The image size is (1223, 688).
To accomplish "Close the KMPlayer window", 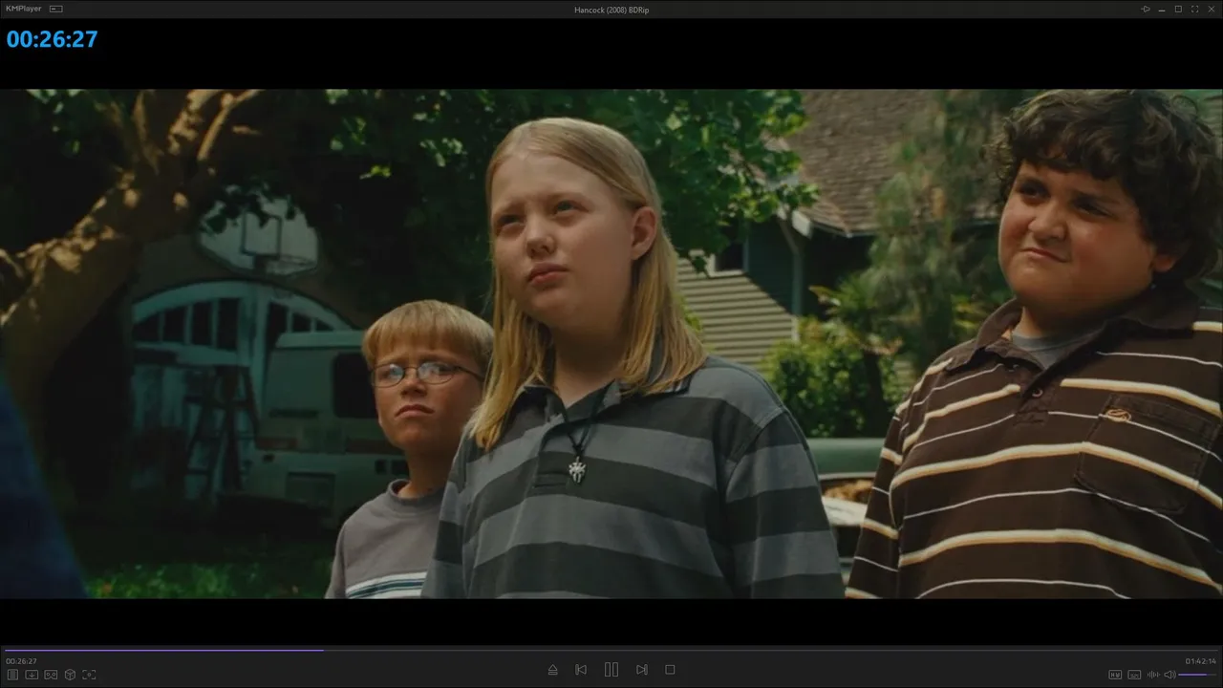I will tap(1211, 9).
